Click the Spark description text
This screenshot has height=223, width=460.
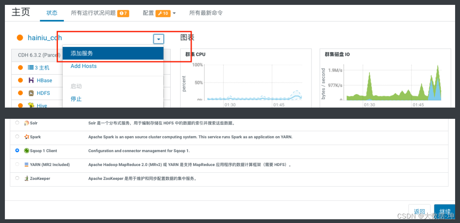[190, 137]
